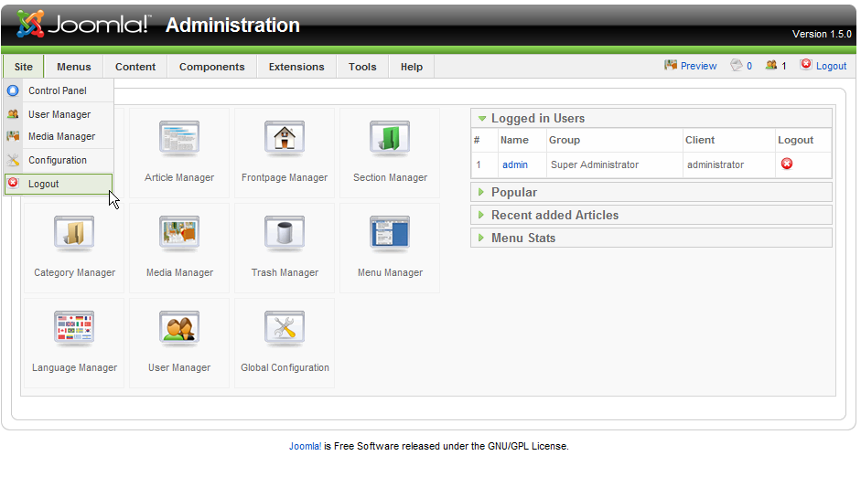Open the Section Manager icon
This screenshot has width=861, height=477.
coord(390,151)
